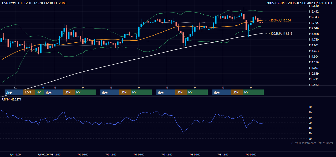The height and width of the screenshot is (157, 336).
Task: Click RSI scale value 60
Action: [310, 117]
